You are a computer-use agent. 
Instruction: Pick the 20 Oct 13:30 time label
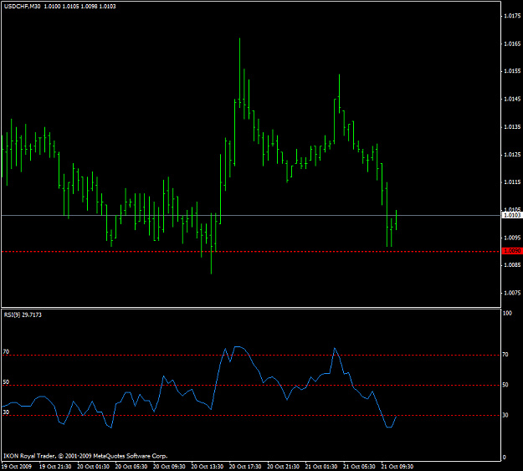(x=208, y=466)
